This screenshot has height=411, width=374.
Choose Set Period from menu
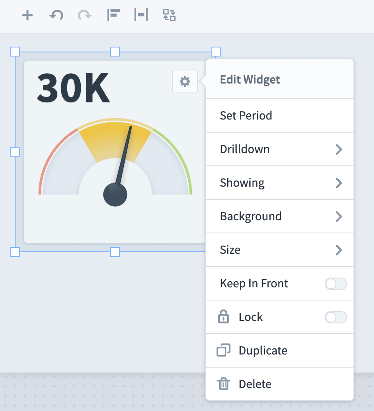280,115
